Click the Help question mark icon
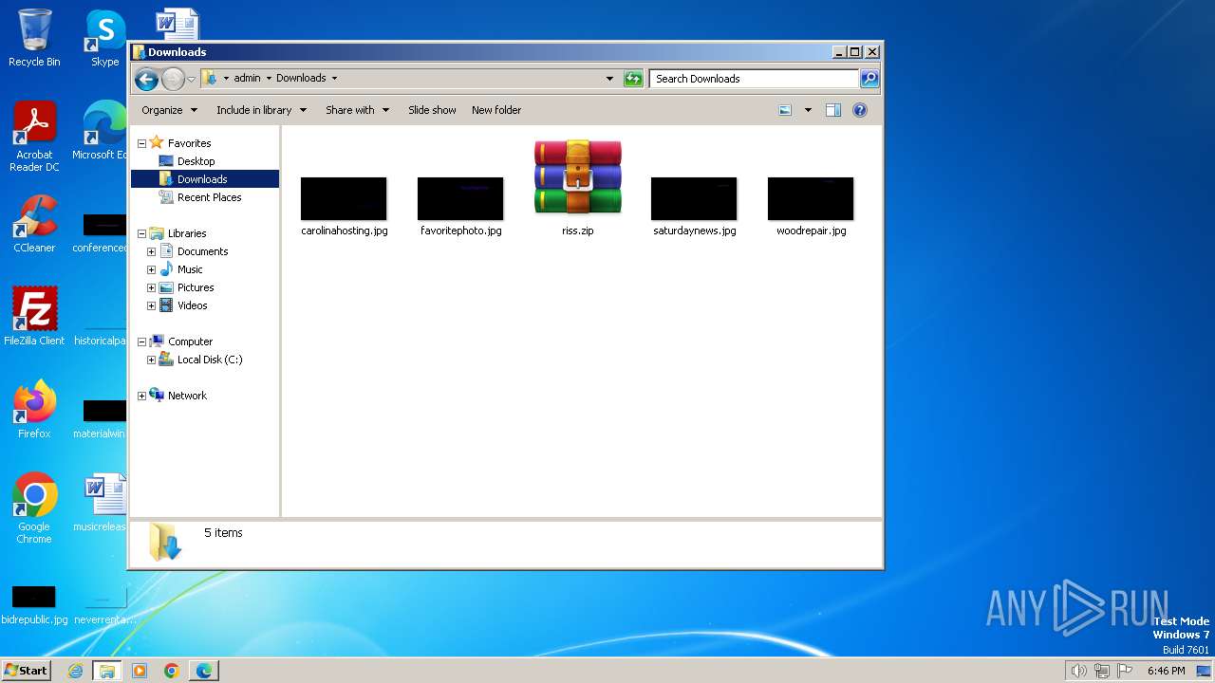Screen dimensions: 1215x683 [x=860, y=110]
